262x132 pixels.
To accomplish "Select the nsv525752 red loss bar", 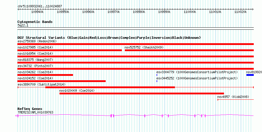I will pyautogui.click(x=189, y=50).
